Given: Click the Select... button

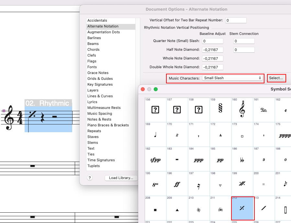Looking at the screenshot, I should click(x=276, y=78).
